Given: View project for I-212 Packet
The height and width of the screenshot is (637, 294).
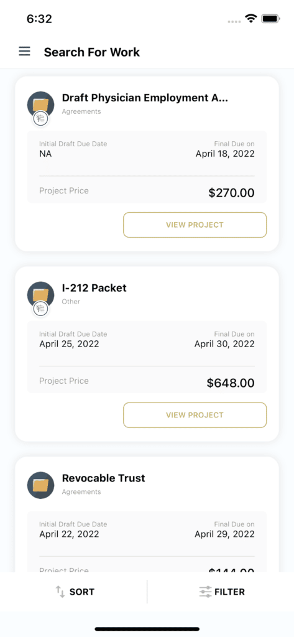Looking at the screenshot, I should click(195, 415).
